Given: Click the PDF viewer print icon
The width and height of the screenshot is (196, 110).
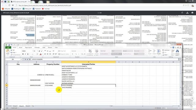Looking at the screenshot, I should point(192,13).
